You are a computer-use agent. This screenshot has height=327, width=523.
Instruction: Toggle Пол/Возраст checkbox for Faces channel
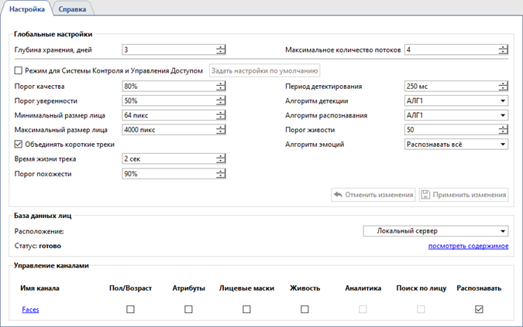pos(130,309)
